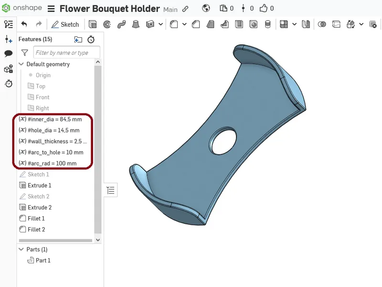Click the copies count icon

point(223,8)
